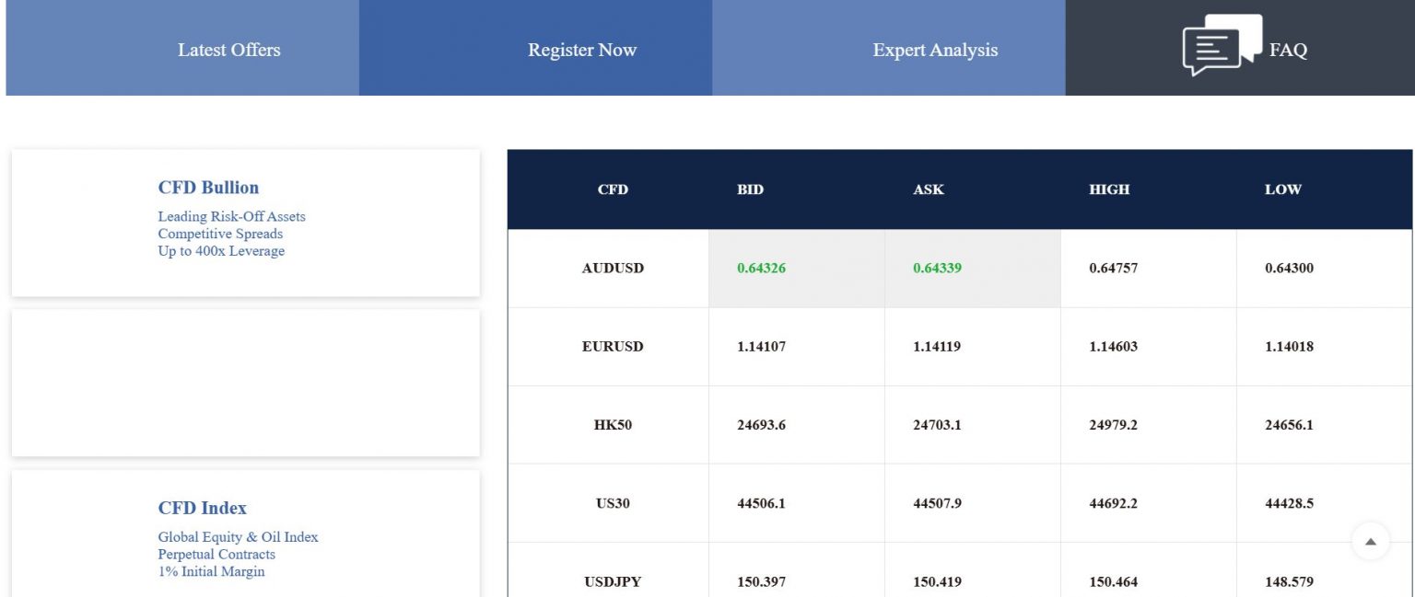Go to Expert Analysis tab
This screenshot has height=597, width=1415.
coord(934,50)
